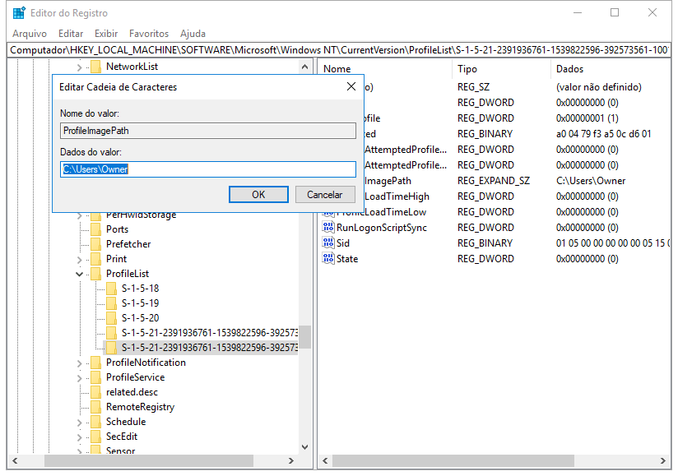Screen dimensions: 678x476
Task: Expand the ProfileNotification tree node
Action: [80, 363]
